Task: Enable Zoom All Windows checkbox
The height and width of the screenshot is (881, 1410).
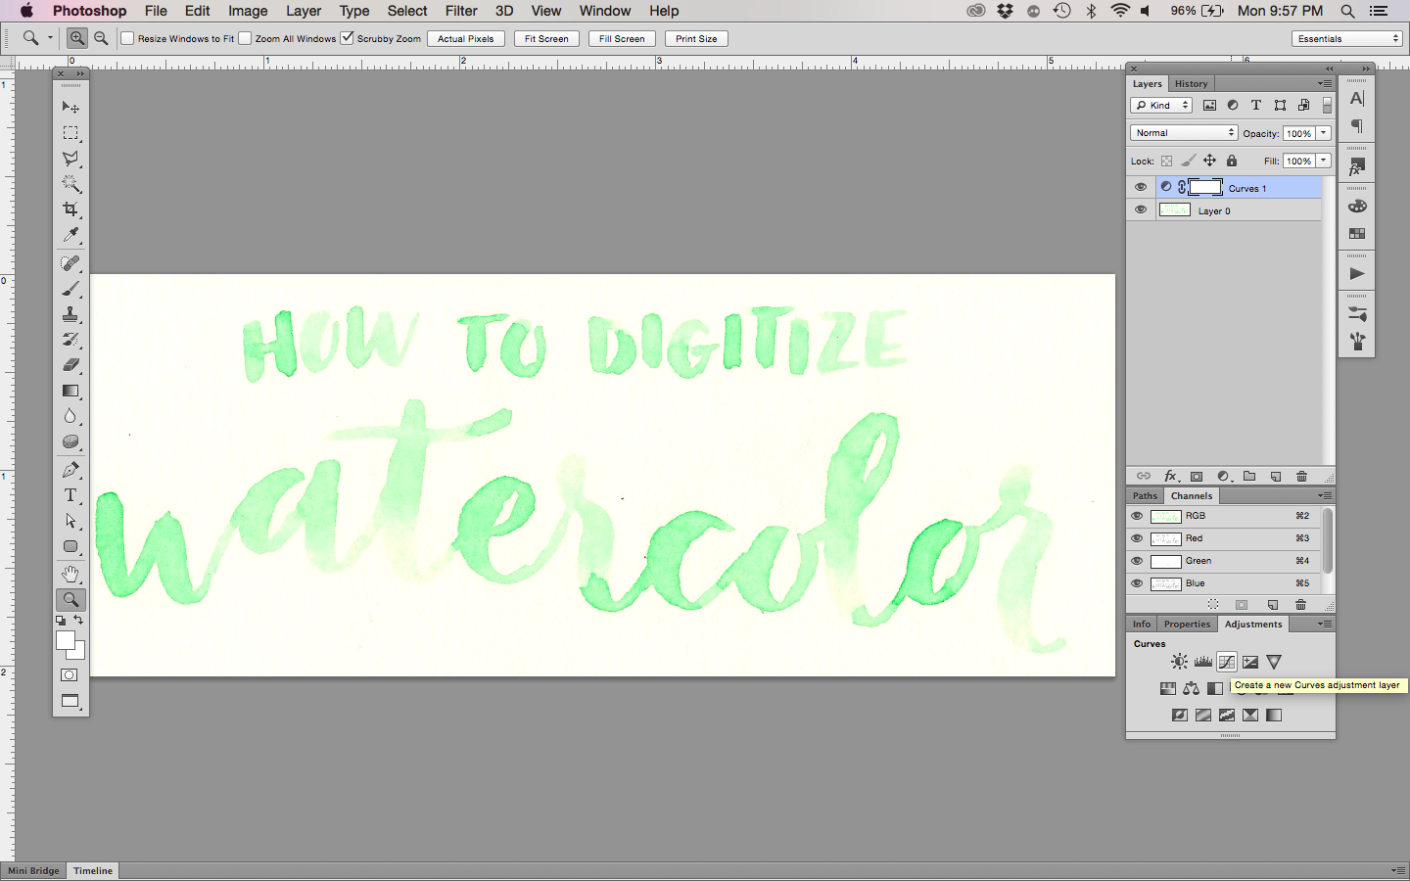Action: tap(245, 38)
